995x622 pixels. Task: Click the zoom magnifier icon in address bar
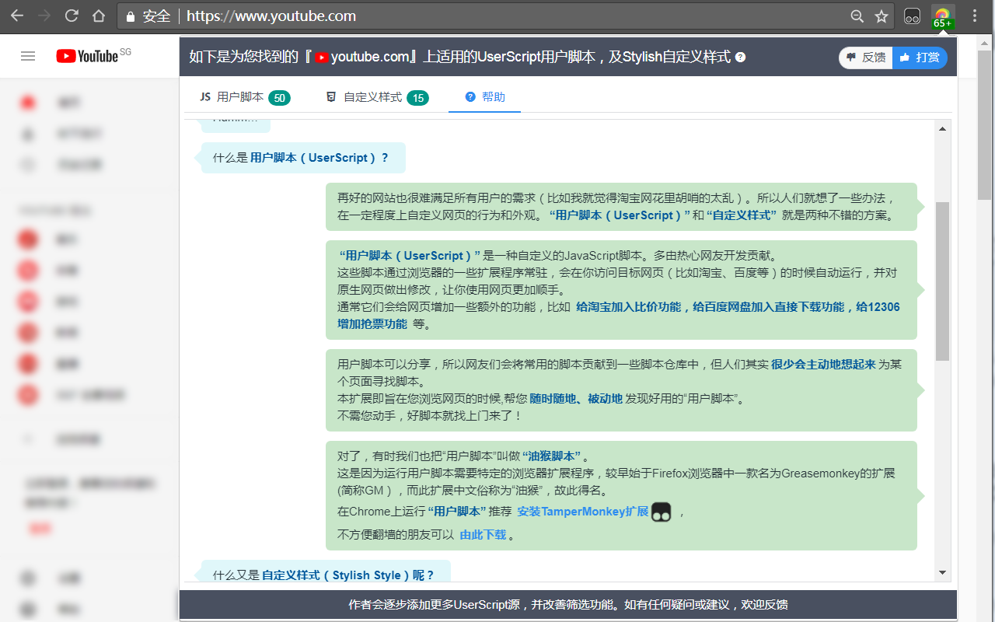tap(857, 16)
